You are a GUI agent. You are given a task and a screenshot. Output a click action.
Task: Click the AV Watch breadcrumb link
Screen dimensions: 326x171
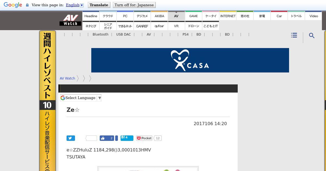coord(67,78)
